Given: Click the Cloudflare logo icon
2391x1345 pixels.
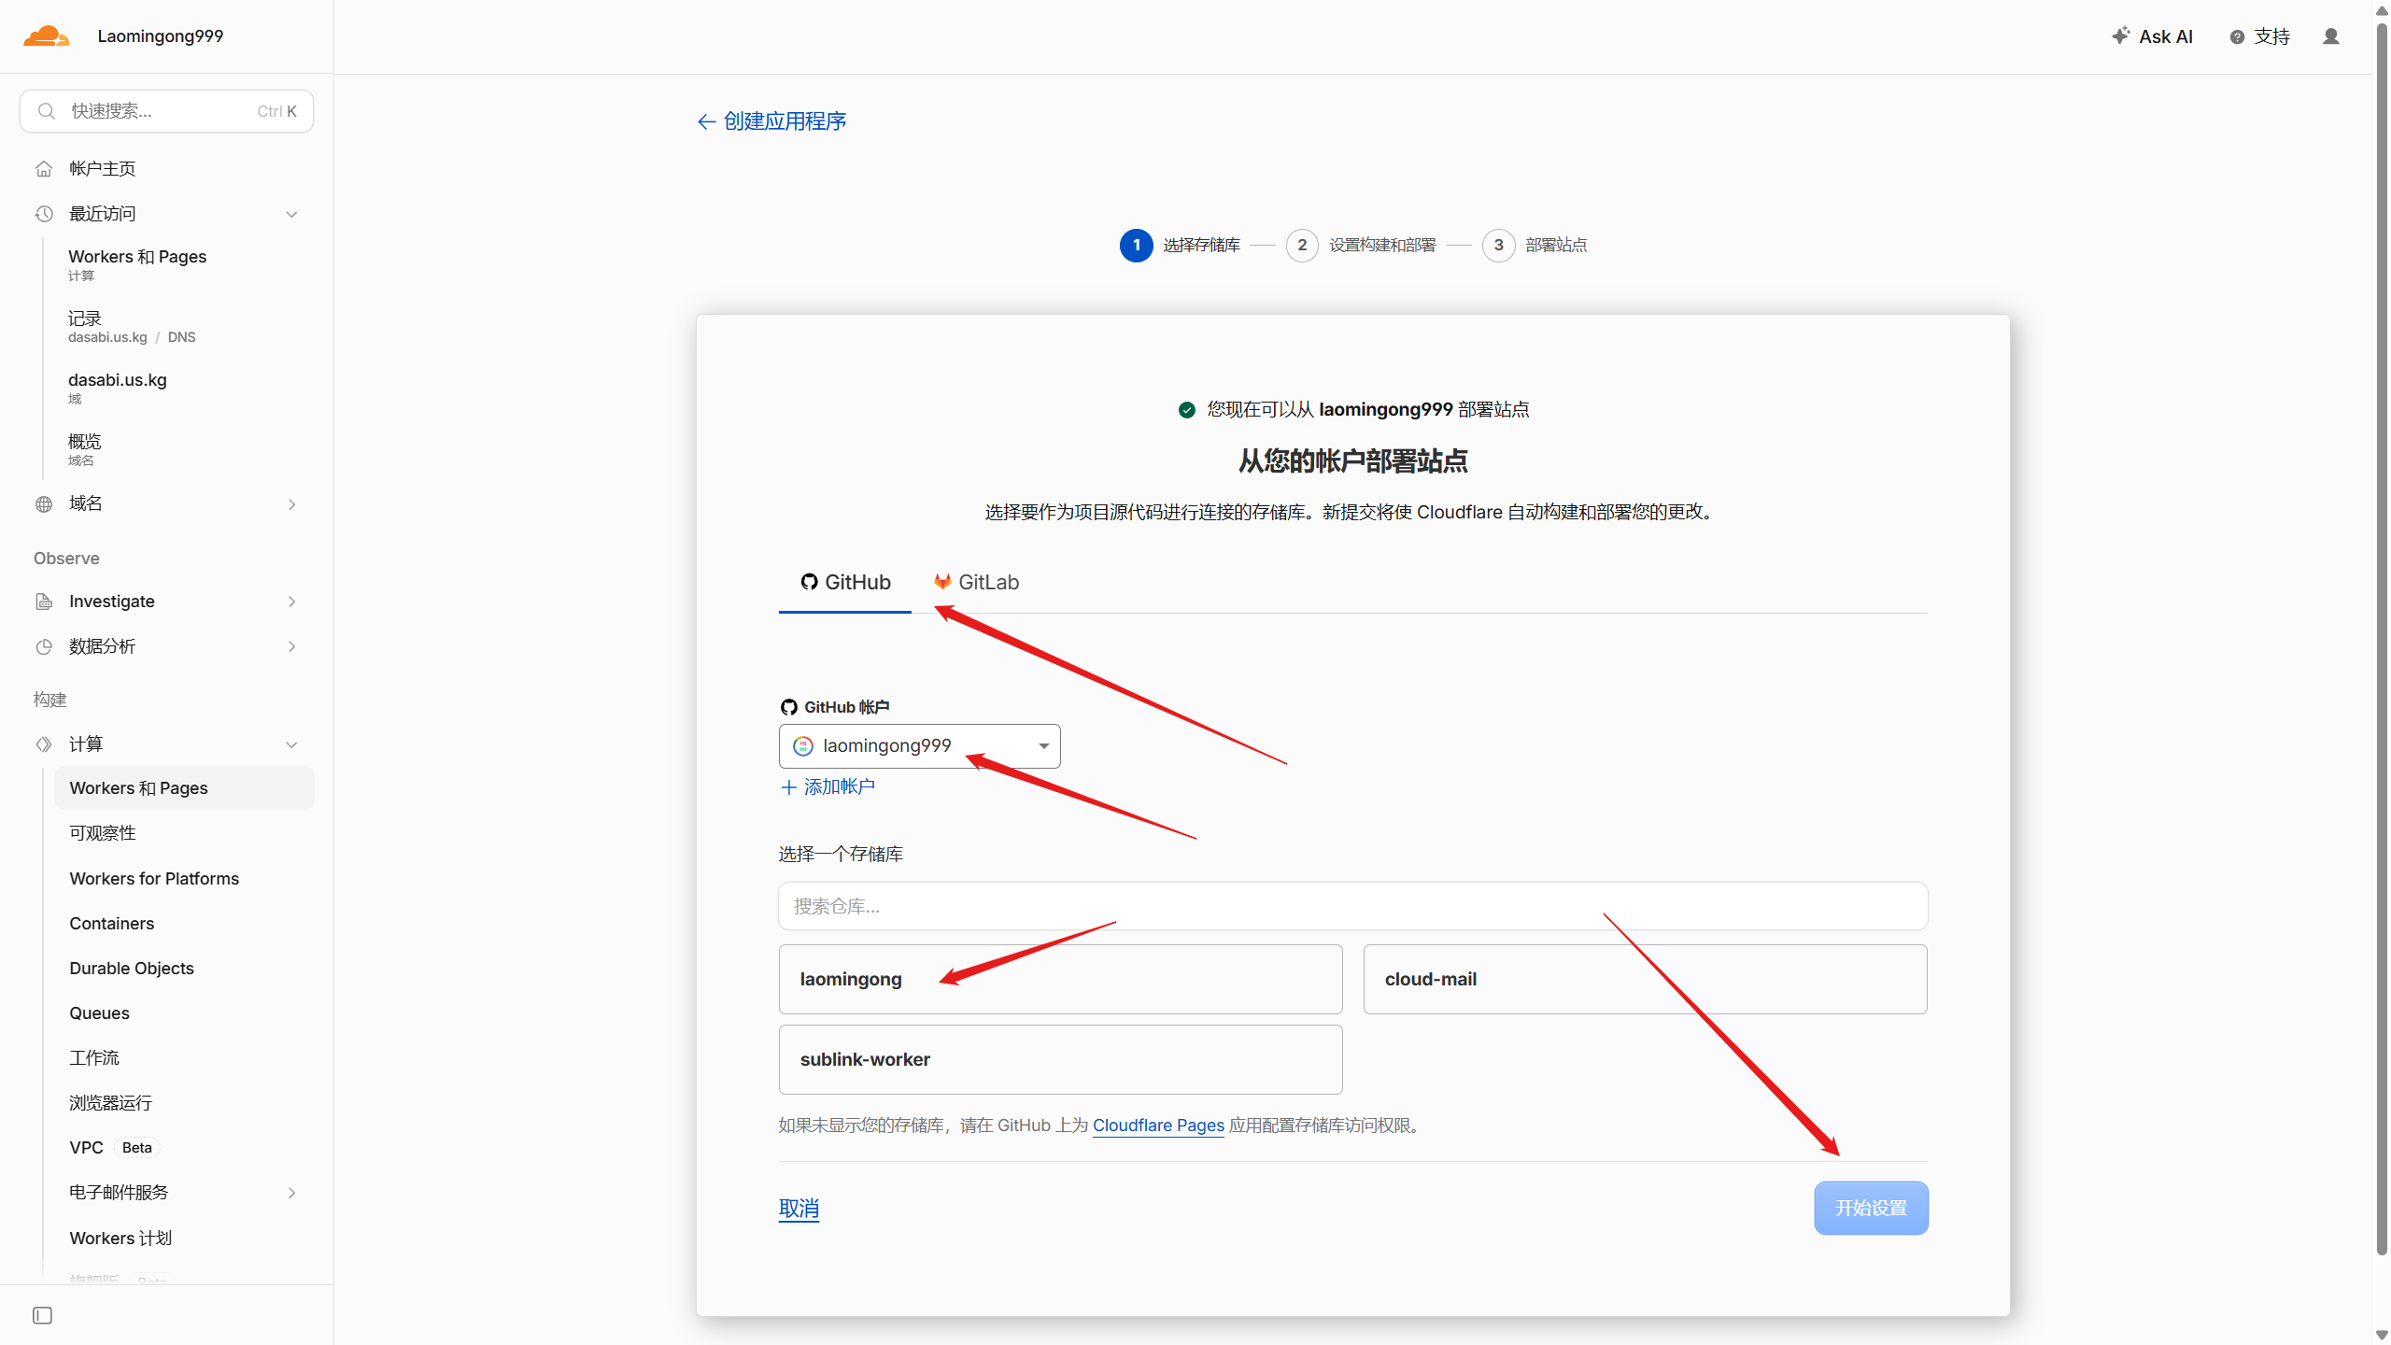Looking at the screenshot, I should click(46, 36).
